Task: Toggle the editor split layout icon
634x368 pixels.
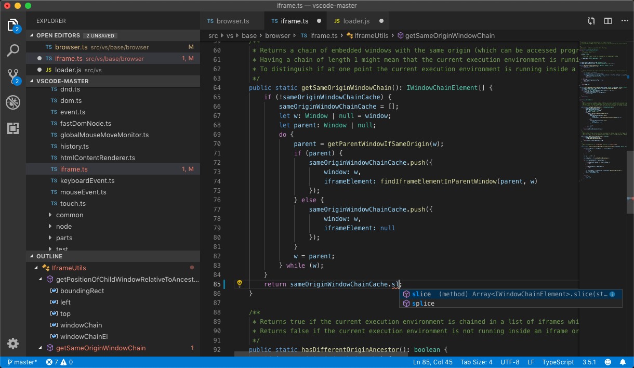Action: point(608,20)
